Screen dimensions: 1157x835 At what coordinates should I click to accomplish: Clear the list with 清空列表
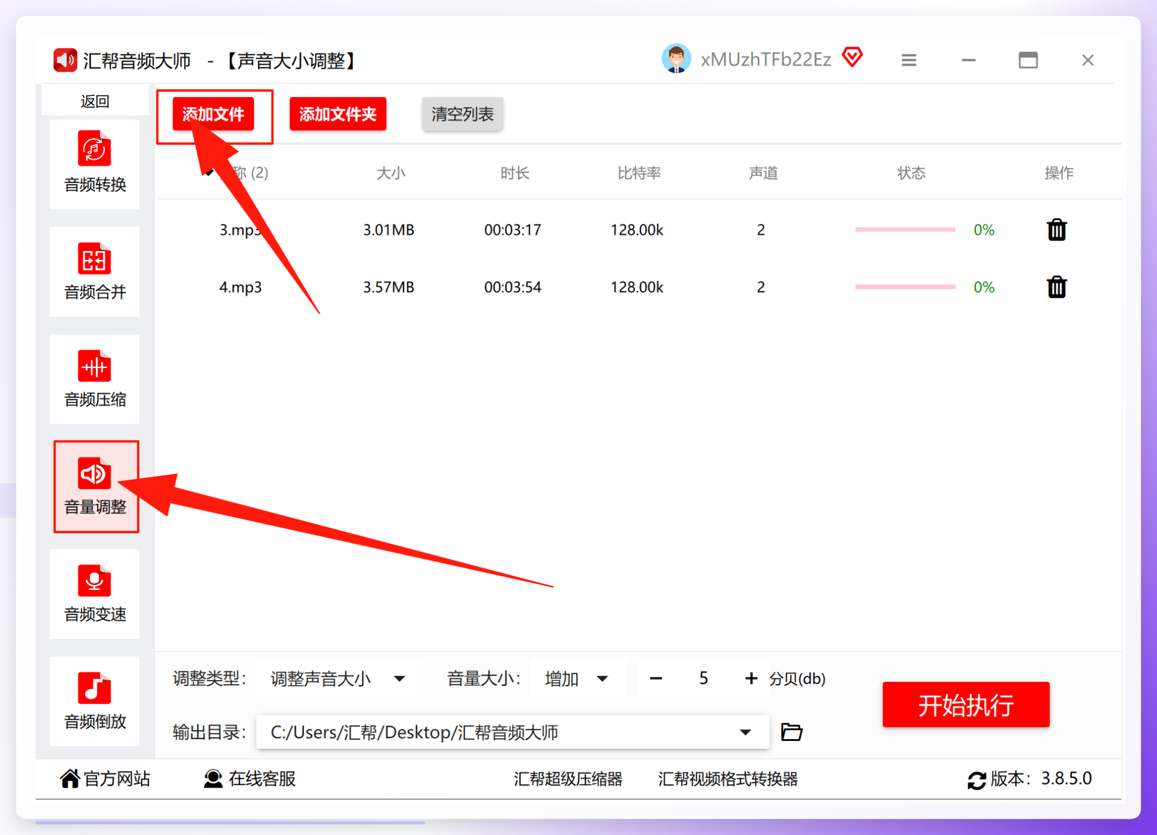coord(462,114)
